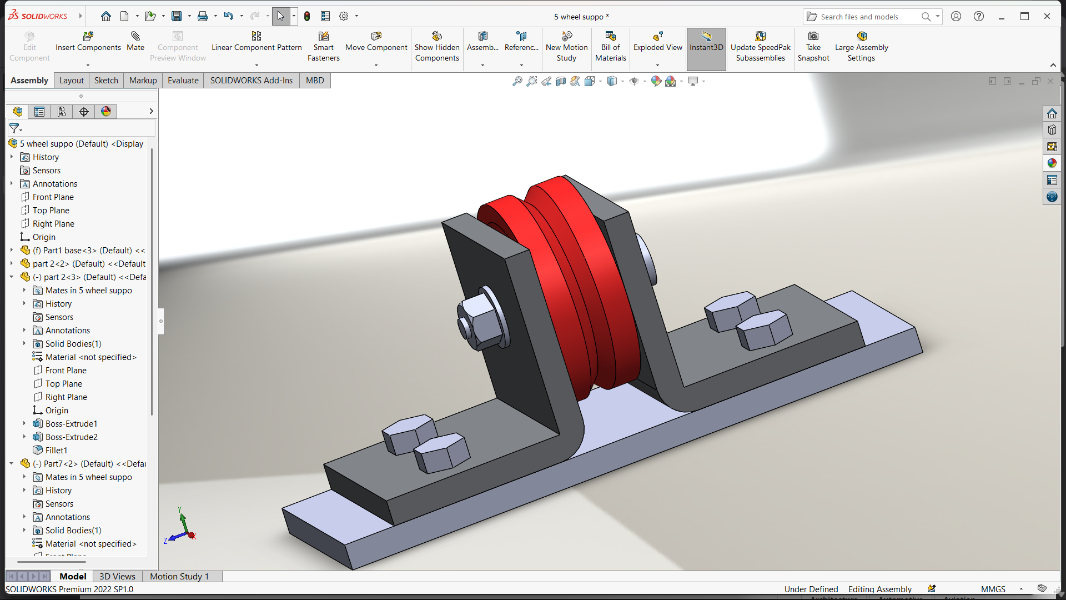
Task: Show Hidden Components
Action: point(437,47)
